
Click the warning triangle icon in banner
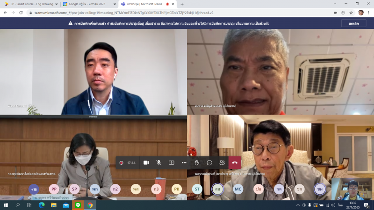[71, 23]
